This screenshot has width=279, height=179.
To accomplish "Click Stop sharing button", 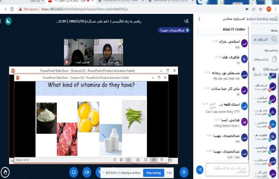I will click(x=154, y=173).
